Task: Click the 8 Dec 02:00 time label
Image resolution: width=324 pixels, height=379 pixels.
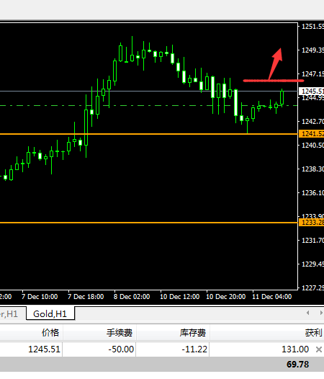Action: coord(132,297)
